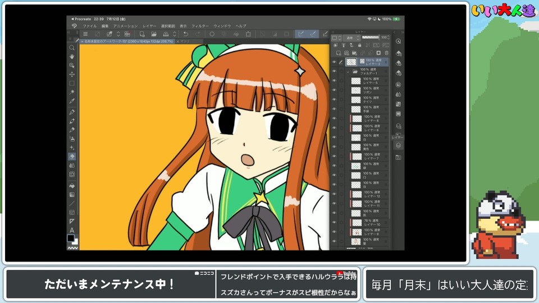The height and width of the screenshot is (303, 539).
Task: Click the black main color swatch
Action: pyautogui.click(x=71, y=238)
